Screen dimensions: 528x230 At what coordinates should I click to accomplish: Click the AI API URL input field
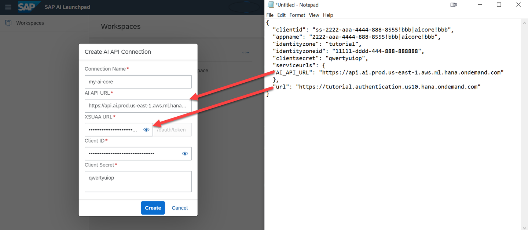pyautogui.click(x=138, y=106)
